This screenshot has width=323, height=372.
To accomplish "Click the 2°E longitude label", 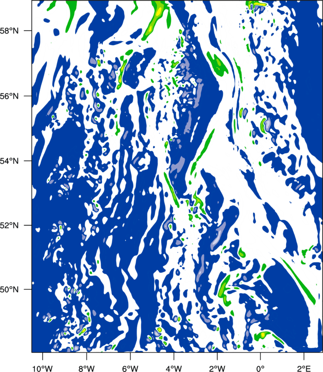I will click(304, 368).
